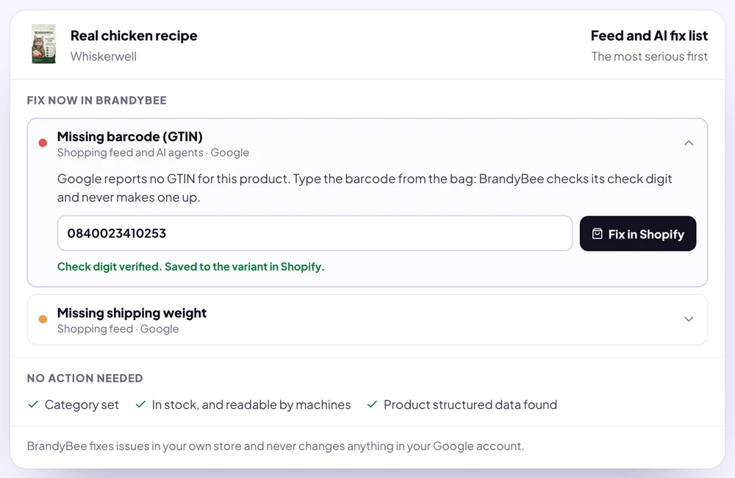Click the Real chicken recipe product title
The height and width of the screenshot is (478, 735).
click(134, 35)
